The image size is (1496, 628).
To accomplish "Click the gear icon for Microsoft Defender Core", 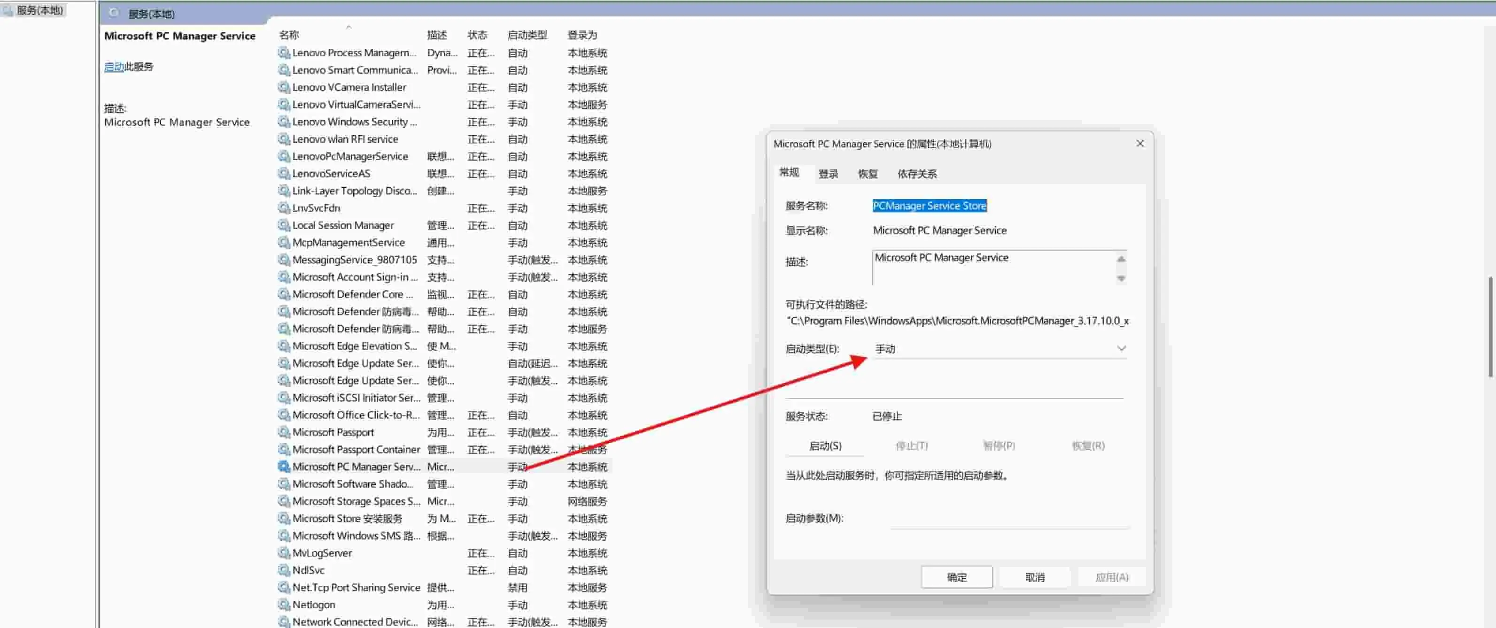I will [283, 294].
